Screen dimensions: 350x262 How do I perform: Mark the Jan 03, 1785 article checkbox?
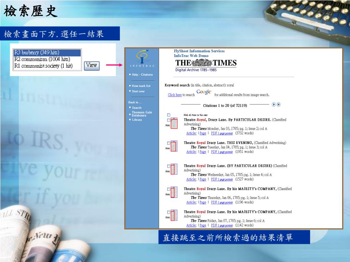tap(169, 120)
